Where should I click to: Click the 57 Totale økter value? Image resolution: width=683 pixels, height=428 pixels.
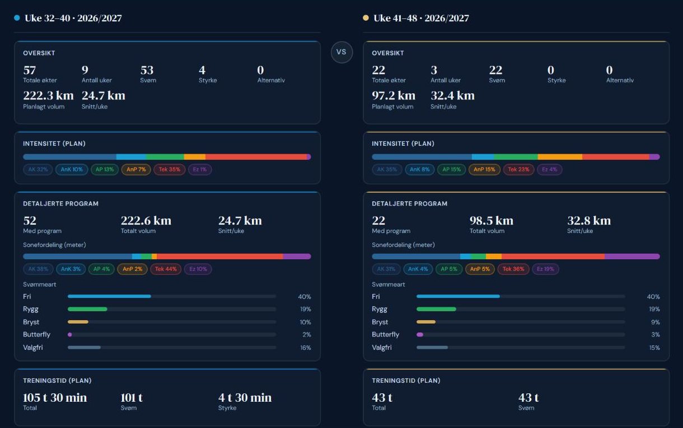(29, 70)
